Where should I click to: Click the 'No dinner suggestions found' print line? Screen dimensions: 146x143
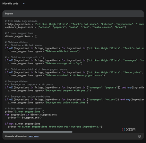55,127
